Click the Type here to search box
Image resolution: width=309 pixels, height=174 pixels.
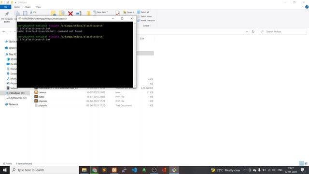(44, 170)
